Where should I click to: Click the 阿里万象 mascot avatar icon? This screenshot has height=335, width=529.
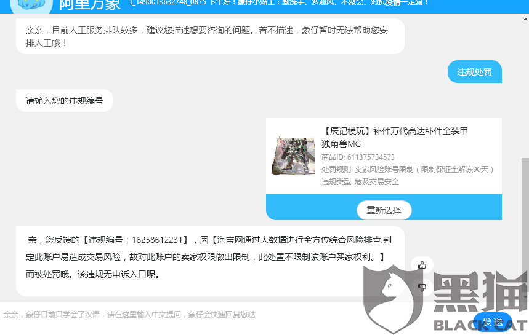pyautogui.click(x=31, y=5)
